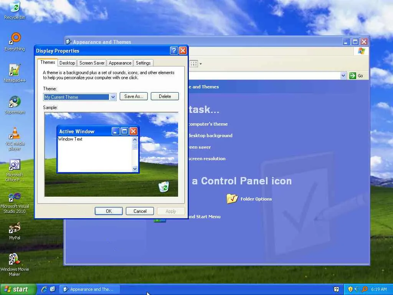This screenshot has width=393, height=295.
Task: Click the desktop background task link
Action: pos(210,136)
